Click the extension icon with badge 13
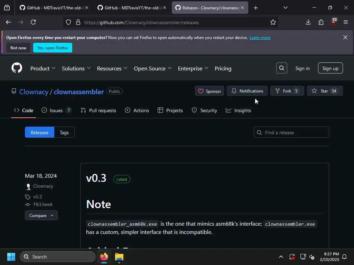Viewport: 354px width, 265px height. 334,21
